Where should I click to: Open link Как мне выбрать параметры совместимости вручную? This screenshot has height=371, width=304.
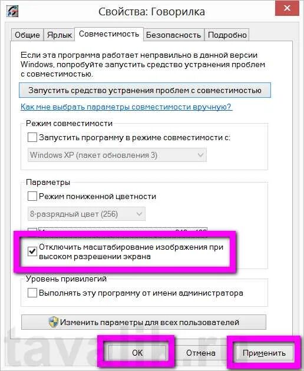coord(125,107)
